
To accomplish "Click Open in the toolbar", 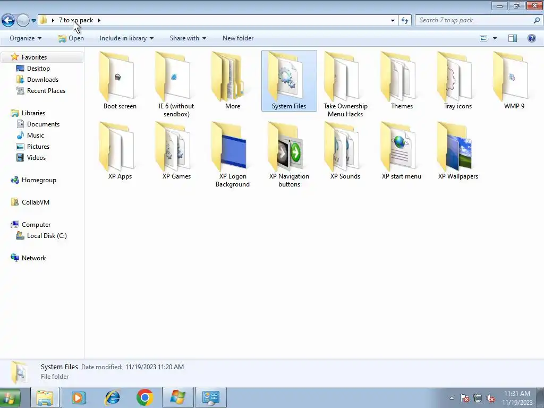I will coord(71,38).
